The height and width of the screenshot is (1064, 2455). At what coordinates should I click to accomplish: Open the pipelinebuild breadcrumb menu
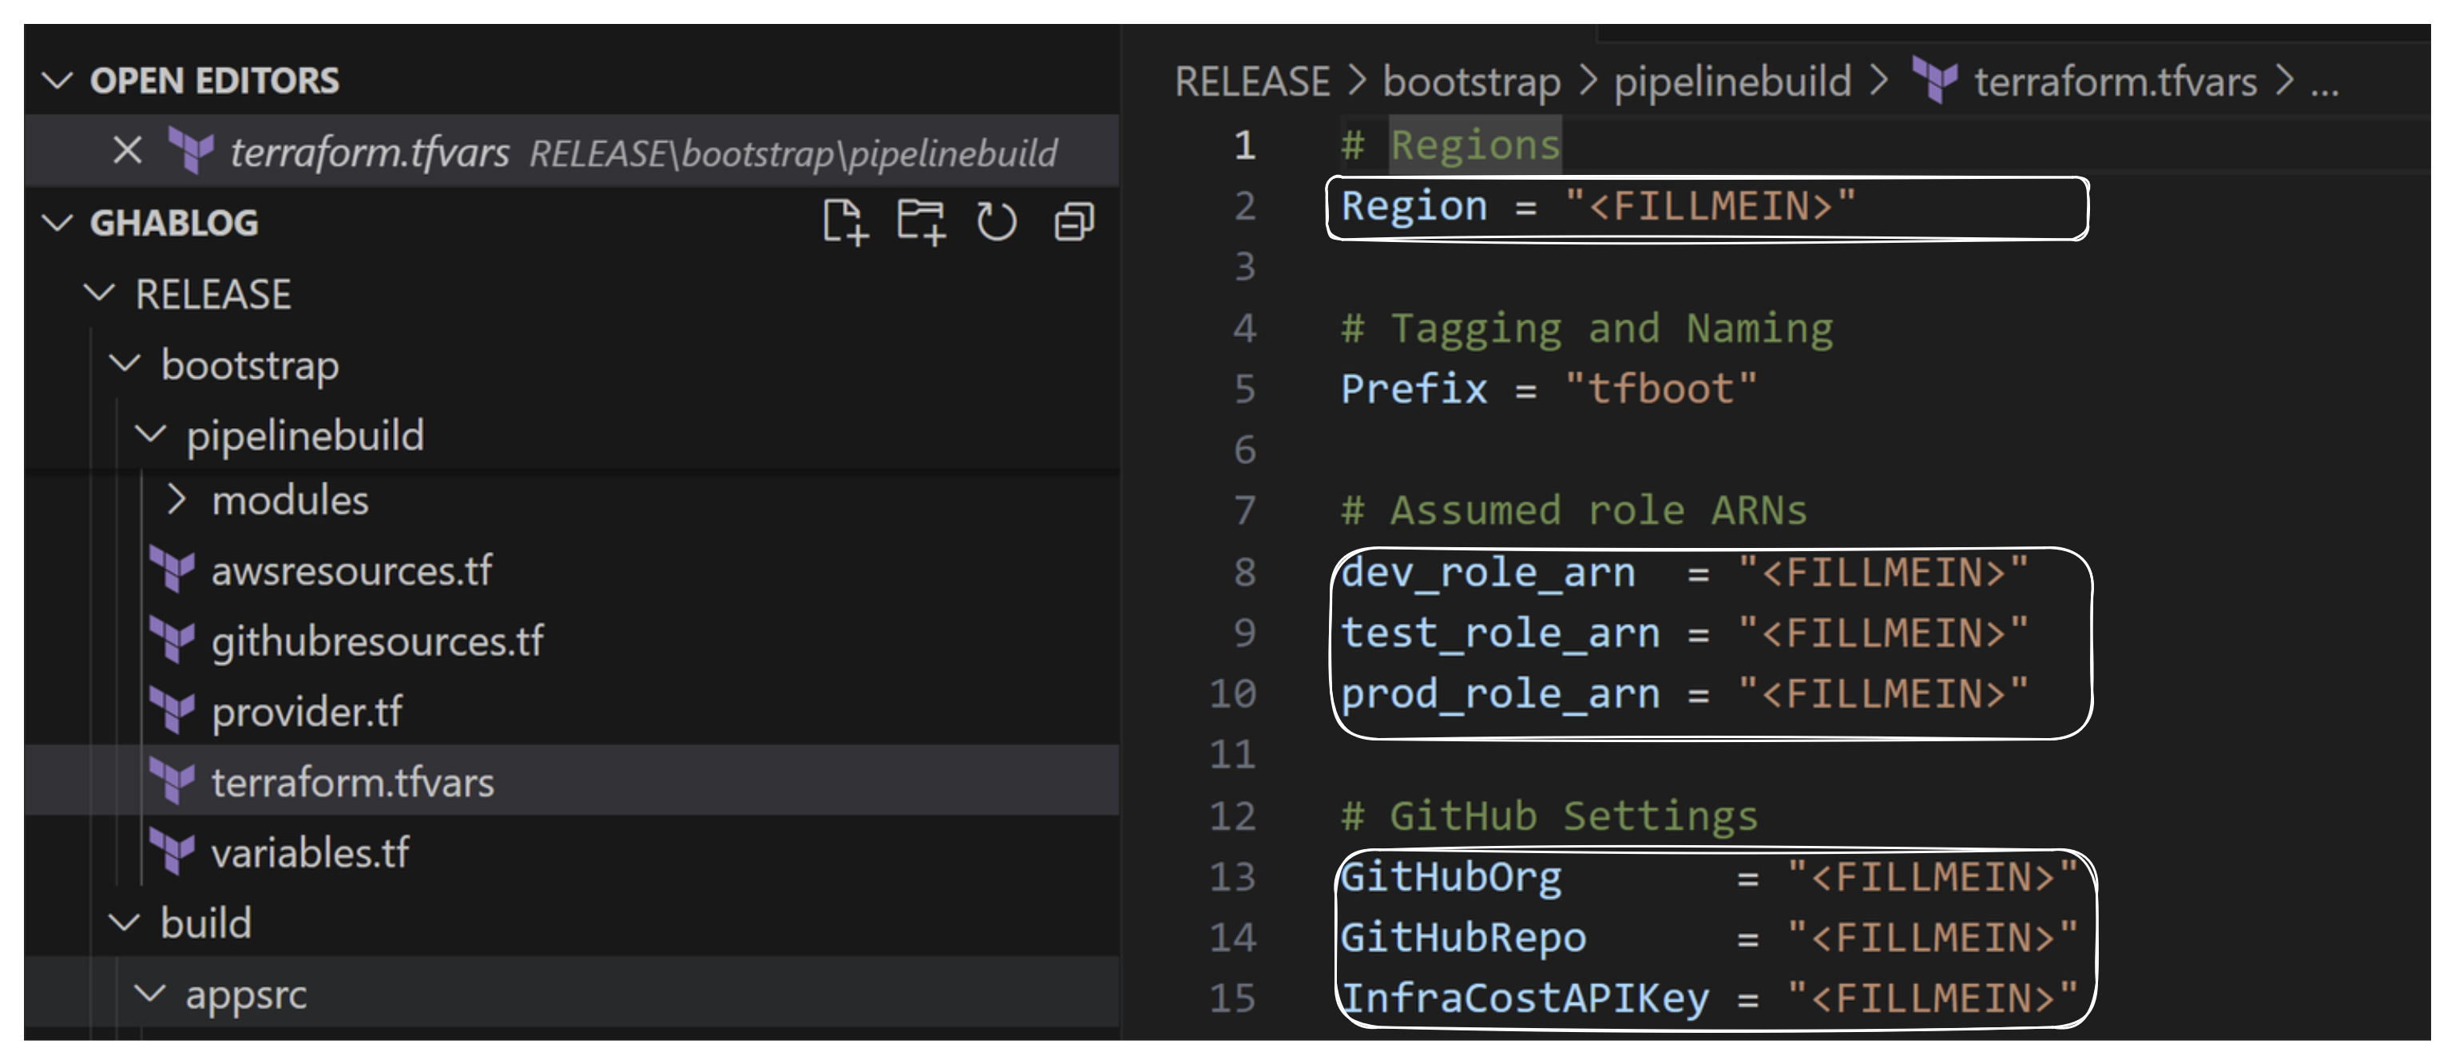click(x=1731, y=81)
